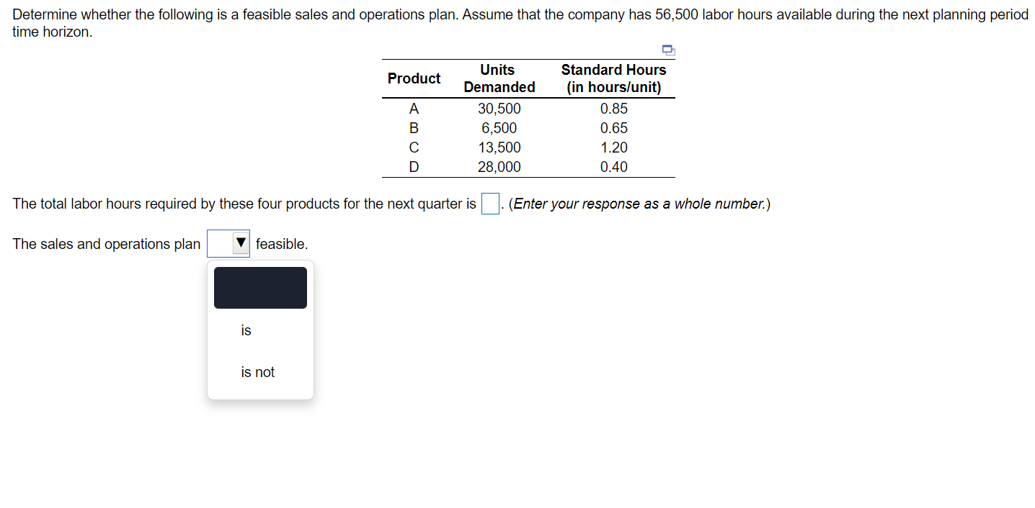The image size is (1035, 508).
Task: Select the 0.85 standard hours value
Action: (614, 109)
